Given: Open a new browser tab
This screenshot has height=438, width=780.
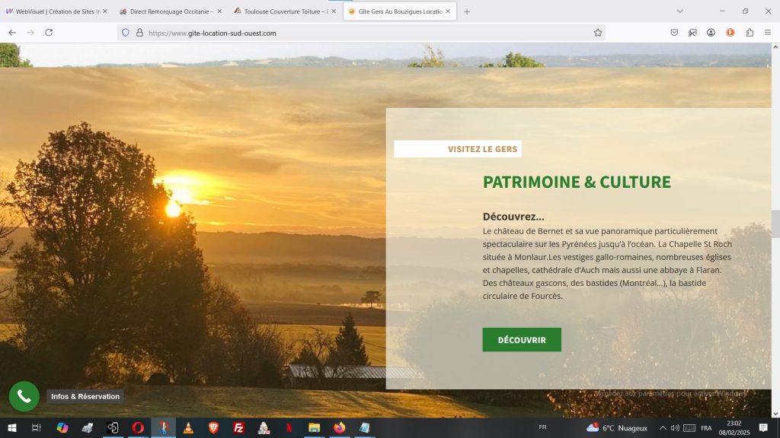Looking at the screenshot, I should (467, 11).
